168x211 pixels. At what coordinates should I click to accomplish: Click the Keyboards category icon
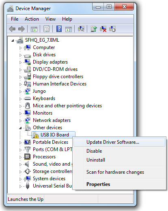[x=28, y=98]
